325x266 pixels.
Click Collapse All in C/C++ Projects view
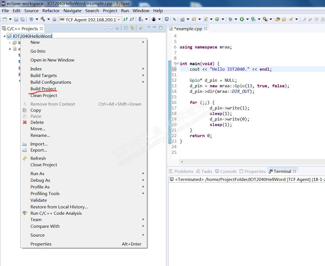coord(126,28)
